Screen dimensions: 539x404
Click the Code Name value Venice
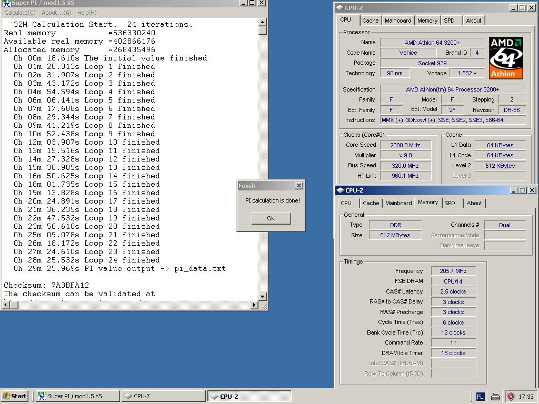tap(408, 53)
